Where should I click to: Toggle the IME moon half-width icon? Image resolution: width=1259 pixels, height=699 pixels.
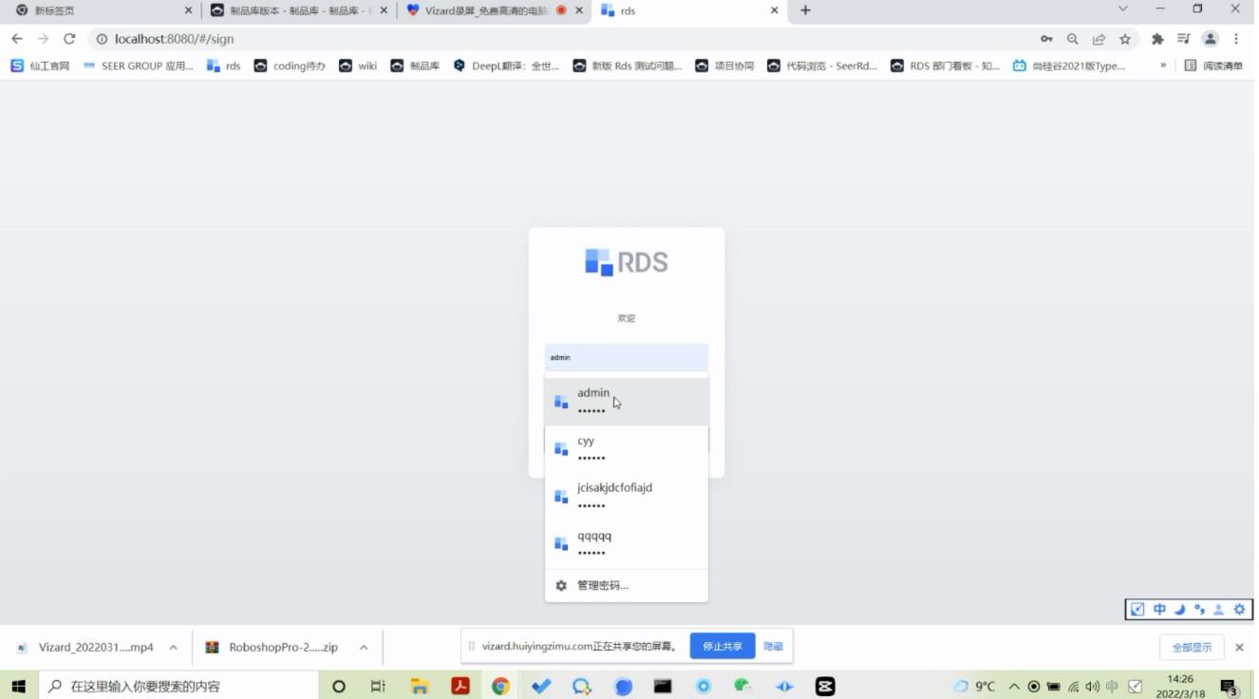[1179, 610]
